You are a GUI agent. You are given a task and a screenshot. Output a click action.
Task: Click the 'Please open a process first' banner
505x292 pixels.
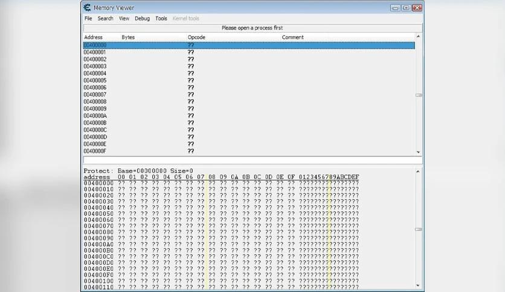[252, 28]
